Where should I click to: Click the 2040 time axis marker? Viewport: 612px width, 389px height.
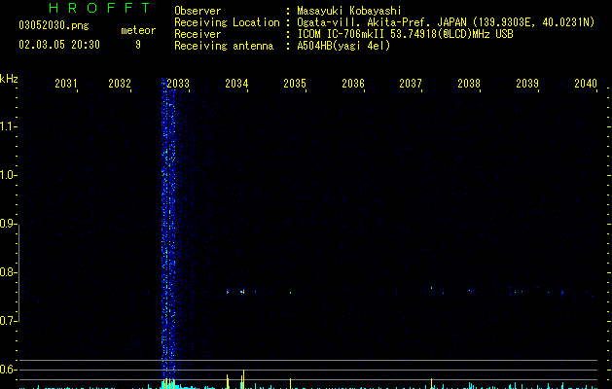tap(586, 84)
